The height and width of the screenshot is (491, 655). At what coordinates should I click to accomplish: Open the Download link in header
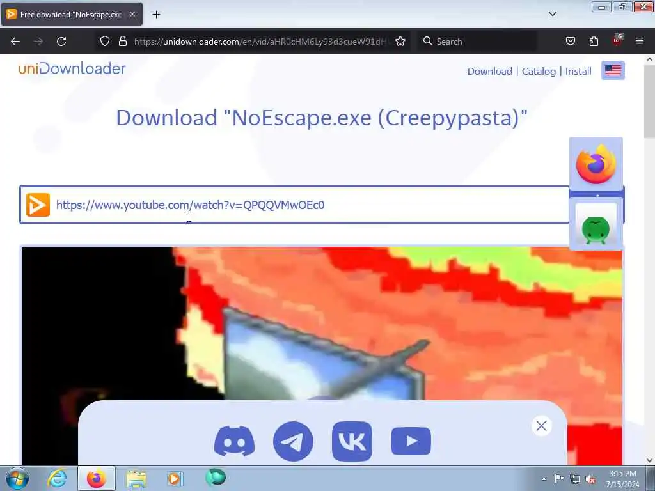[489, 72]
